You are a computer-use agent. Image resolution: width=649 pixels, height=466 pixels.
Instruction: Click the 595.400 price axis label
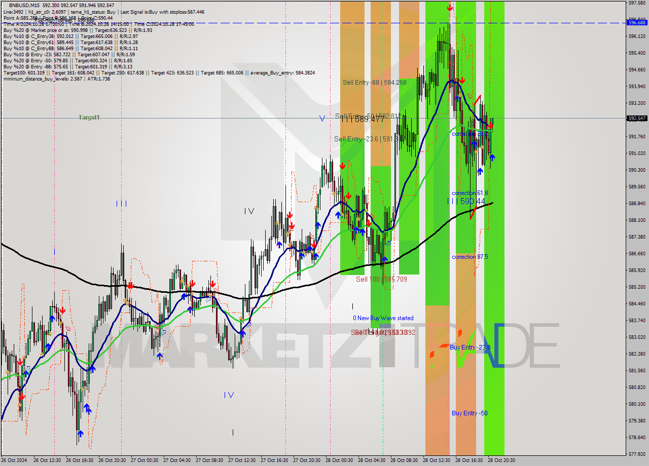pyautogui.click(x=637, y=53)
